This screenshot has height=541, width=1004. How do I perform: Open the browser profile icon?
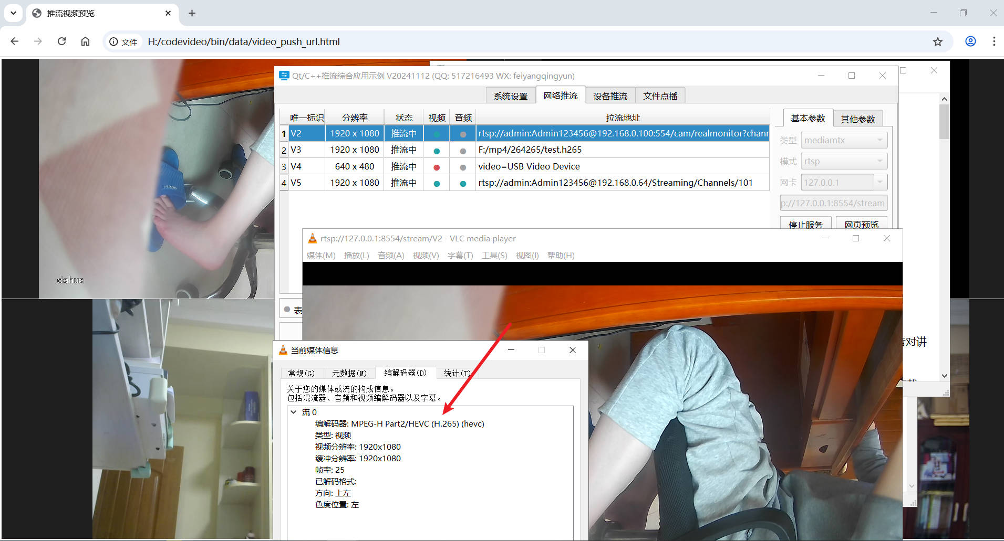(x=970, y=41)
